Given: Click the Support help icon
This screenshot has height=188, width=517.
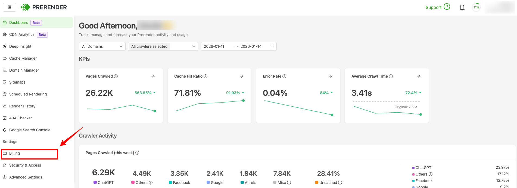Looking at the screenshot, I should (447, 7).
